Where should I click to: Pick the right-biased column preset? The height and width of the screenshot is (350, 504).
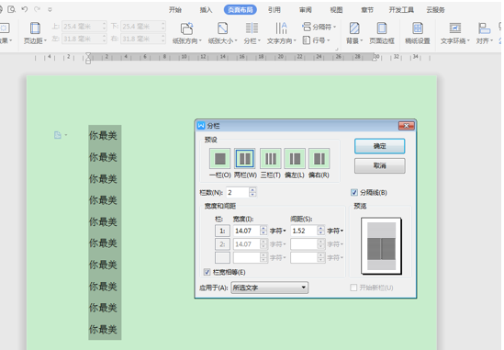coord(319,158)
